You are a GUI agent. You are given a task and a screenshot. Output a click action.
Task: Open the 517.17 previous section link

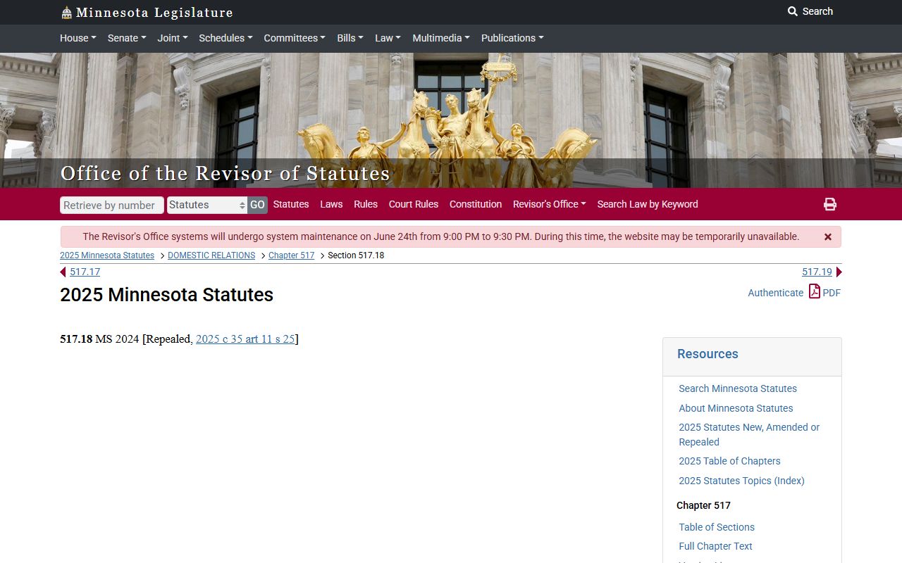85,272
